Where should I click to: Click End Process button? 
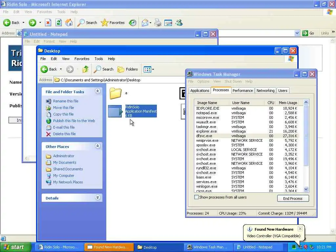(x=293, y=199)
